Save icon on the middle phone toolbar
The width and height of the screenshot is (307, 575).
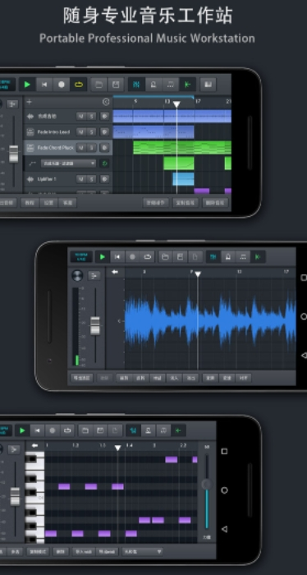181,256
